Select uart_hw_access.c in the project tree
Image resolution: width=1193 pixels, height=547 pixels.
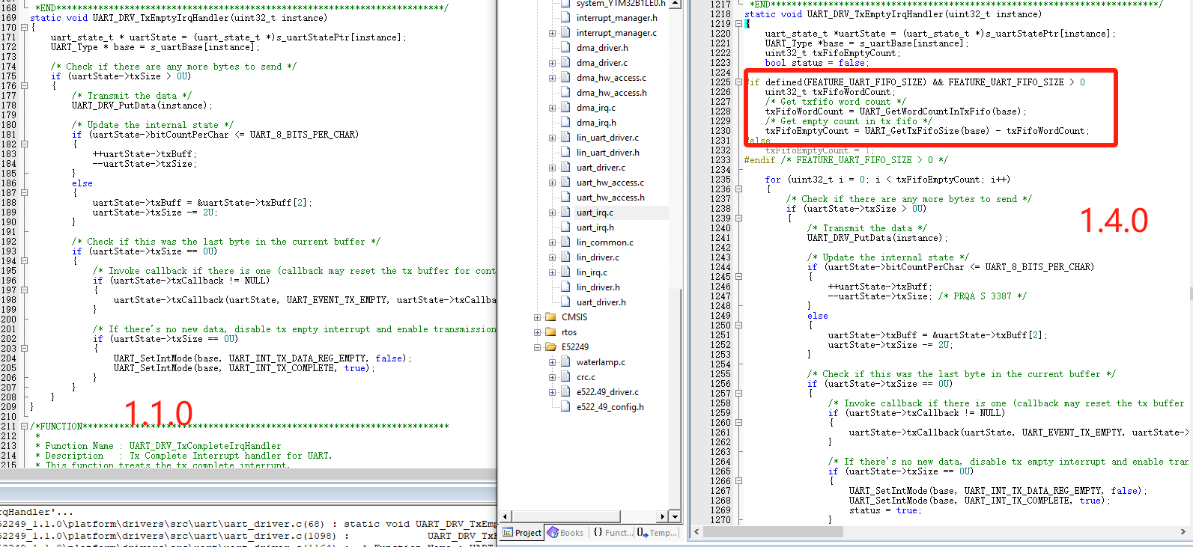click(x=610, y=183)
